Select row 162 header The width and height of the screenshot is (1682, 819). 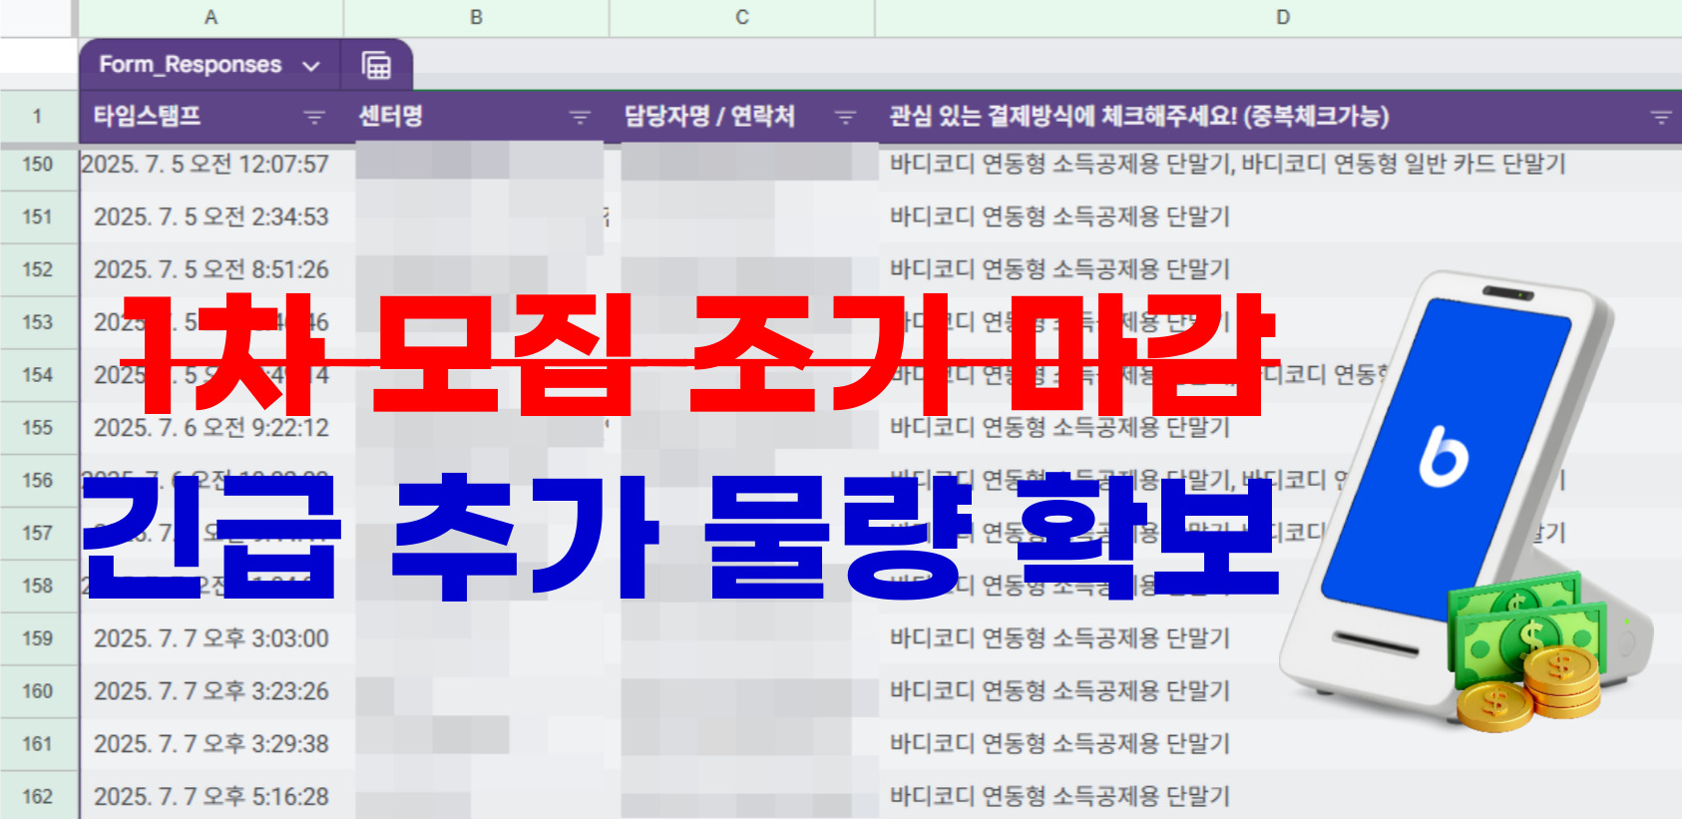click(38, 796)
